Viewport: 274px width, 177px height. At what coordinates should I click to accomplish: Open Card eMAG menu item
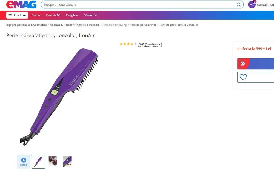[x=53, y=15]
